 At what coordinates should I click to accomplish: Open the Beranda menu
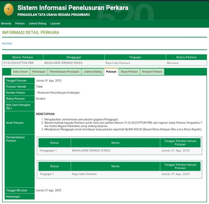[x=6, y=23]
